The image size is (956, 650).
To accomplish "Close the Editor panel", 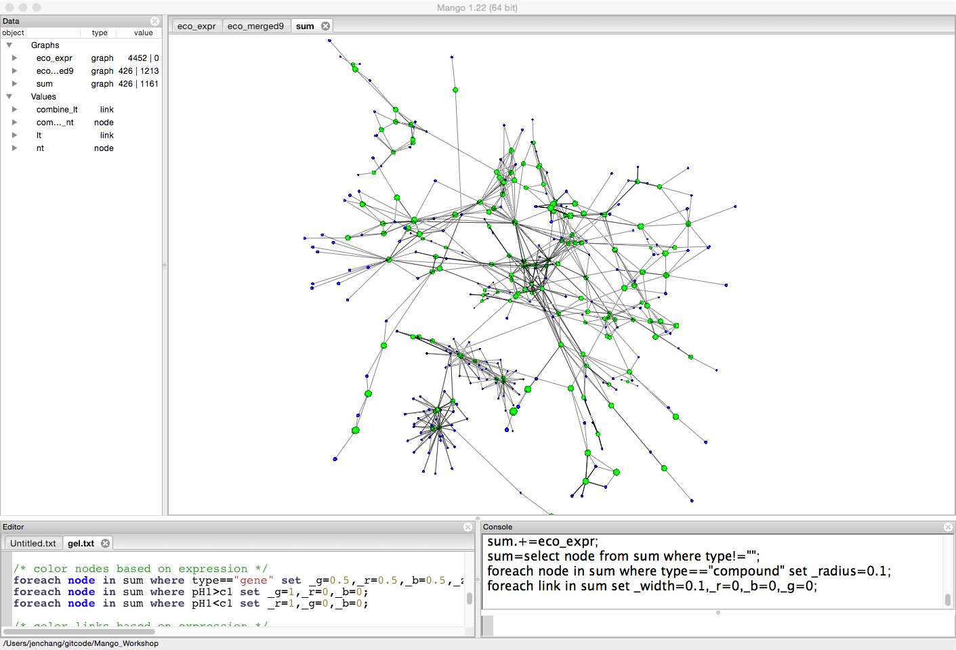I will pos(467,527).
